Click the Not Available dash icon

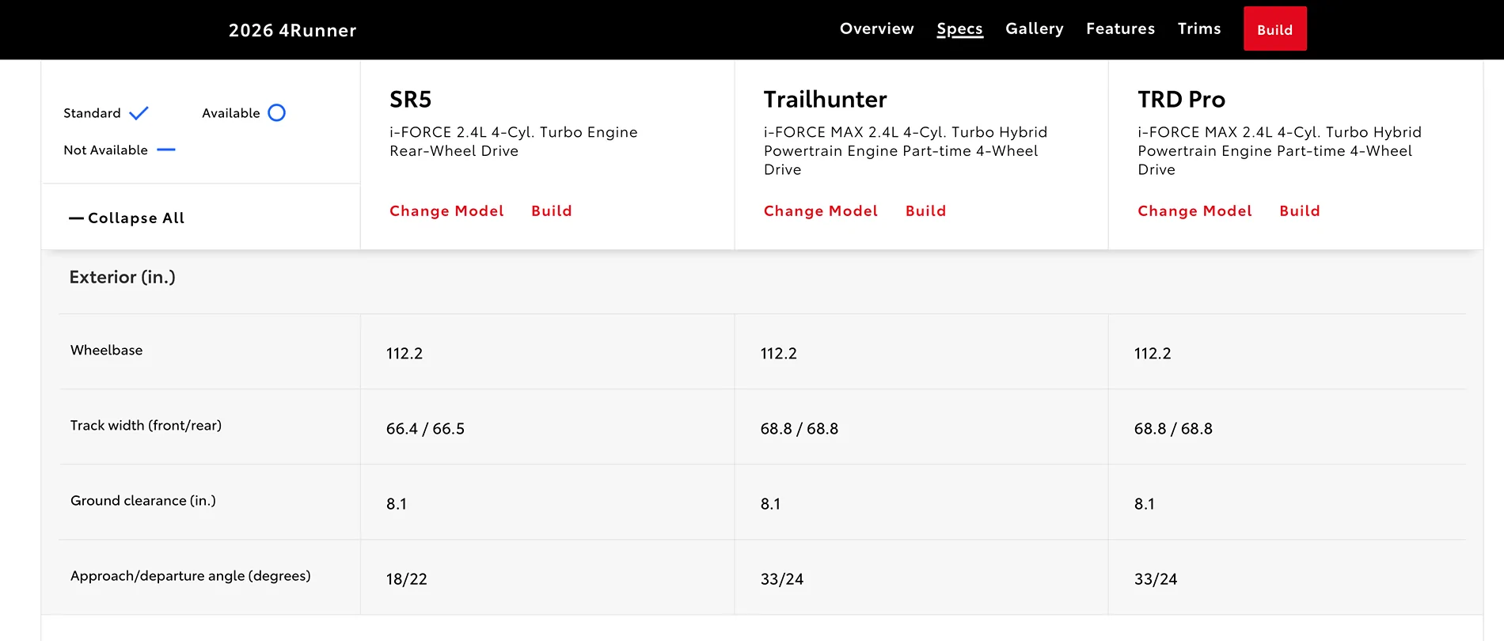click(166, 150)
